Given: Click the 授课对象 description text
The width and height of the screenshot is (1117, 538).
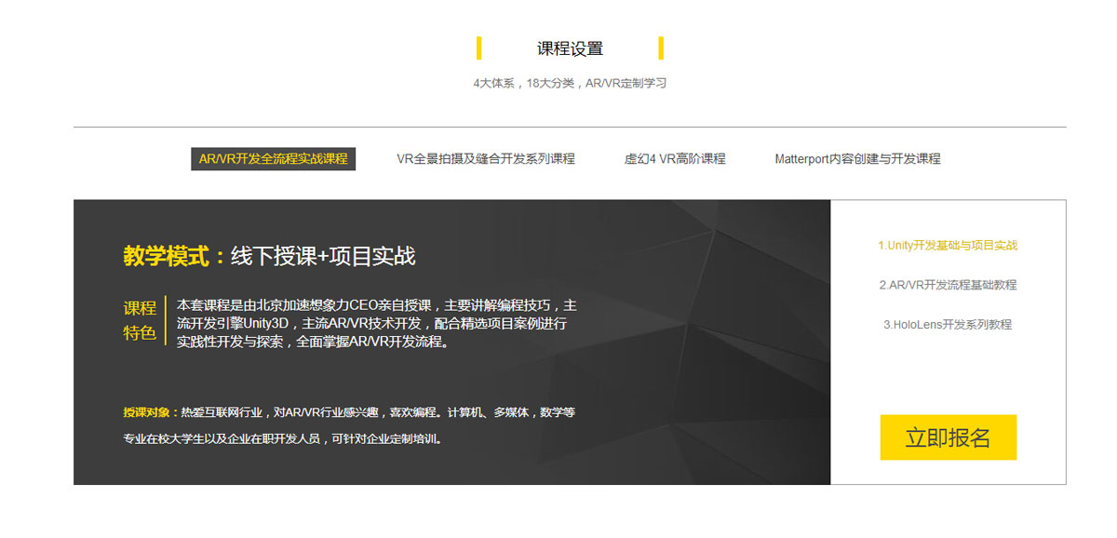Looking at the screenshot, I should (x=349, y=425).
